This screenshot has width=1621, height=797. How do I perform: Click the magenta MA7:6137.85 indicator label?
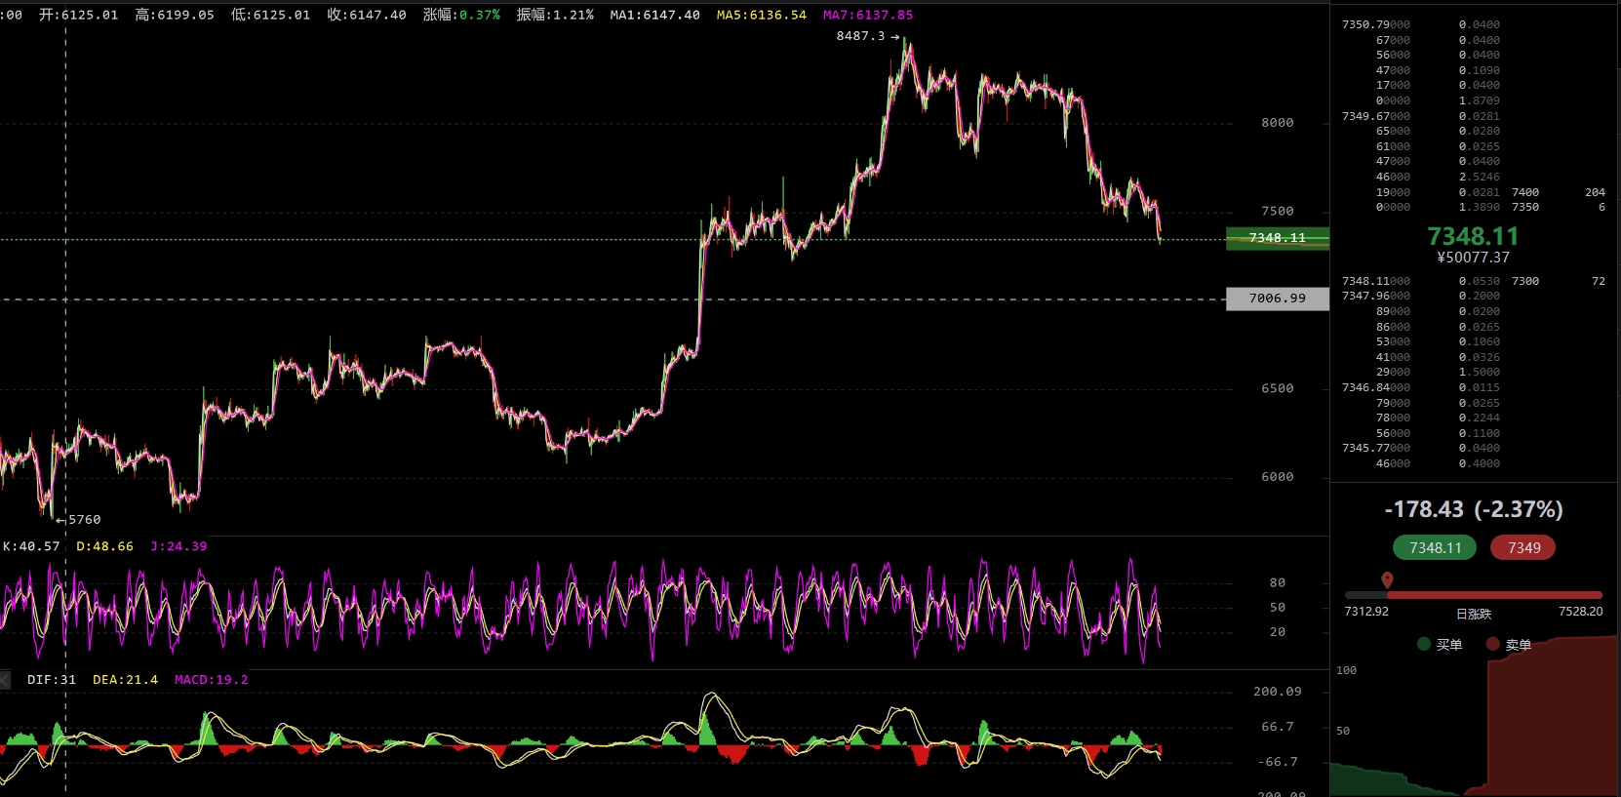click(x=868, y=15)
